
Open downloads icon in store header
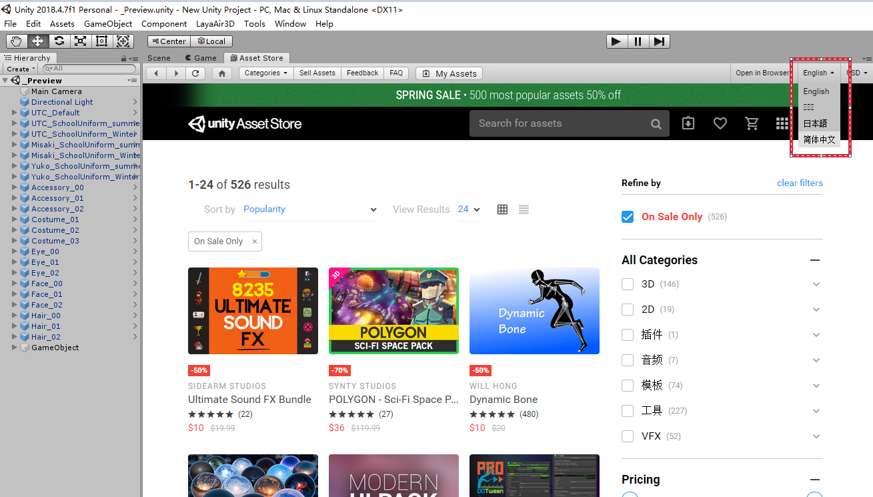click(x=688, y=123)
